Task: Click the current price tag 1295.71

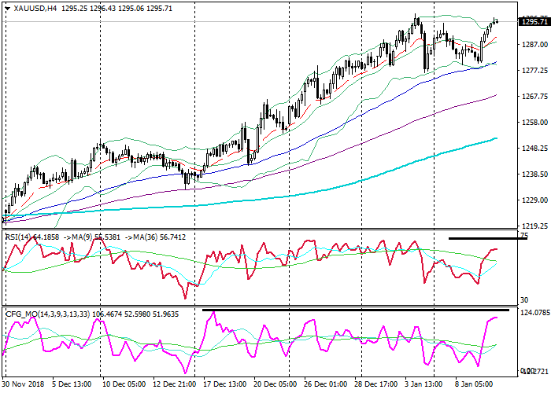Action: click(534, 22)
